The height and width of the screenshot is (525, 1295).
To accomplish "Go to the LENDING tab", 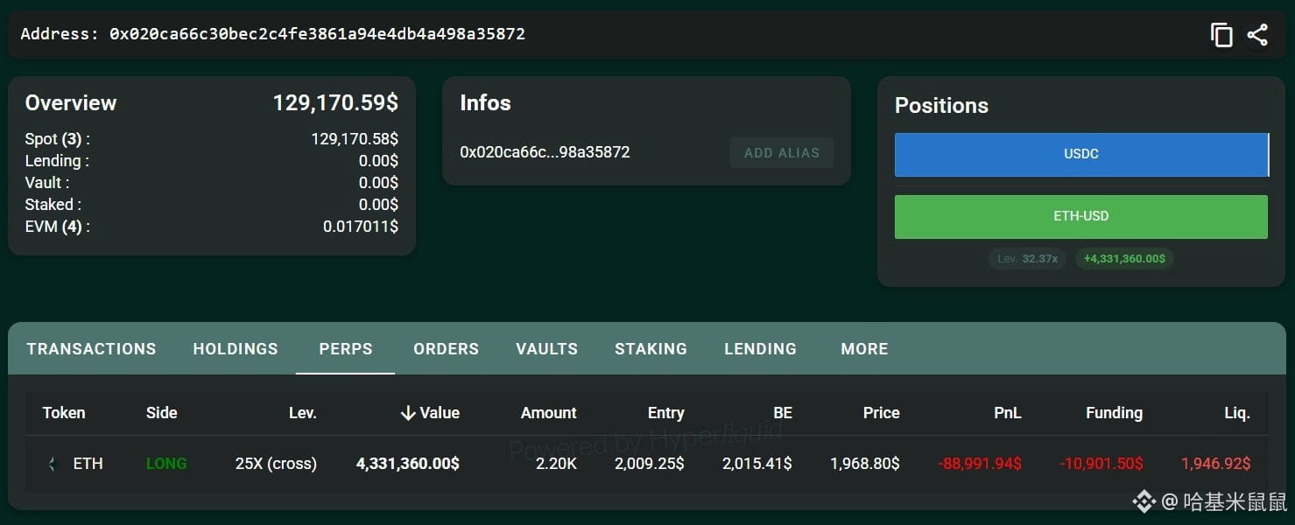I will pyautogui.click(x=760, y=349).
